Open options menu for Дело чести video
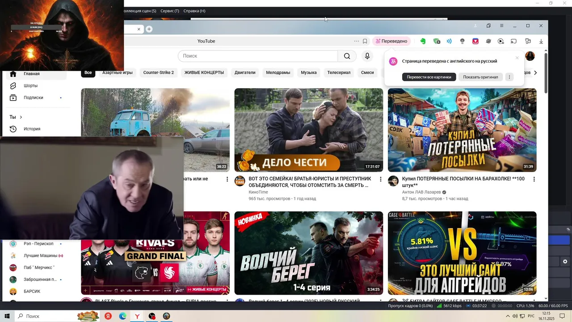The width and height of the screenshot is (572, 322). coord(381,179)
